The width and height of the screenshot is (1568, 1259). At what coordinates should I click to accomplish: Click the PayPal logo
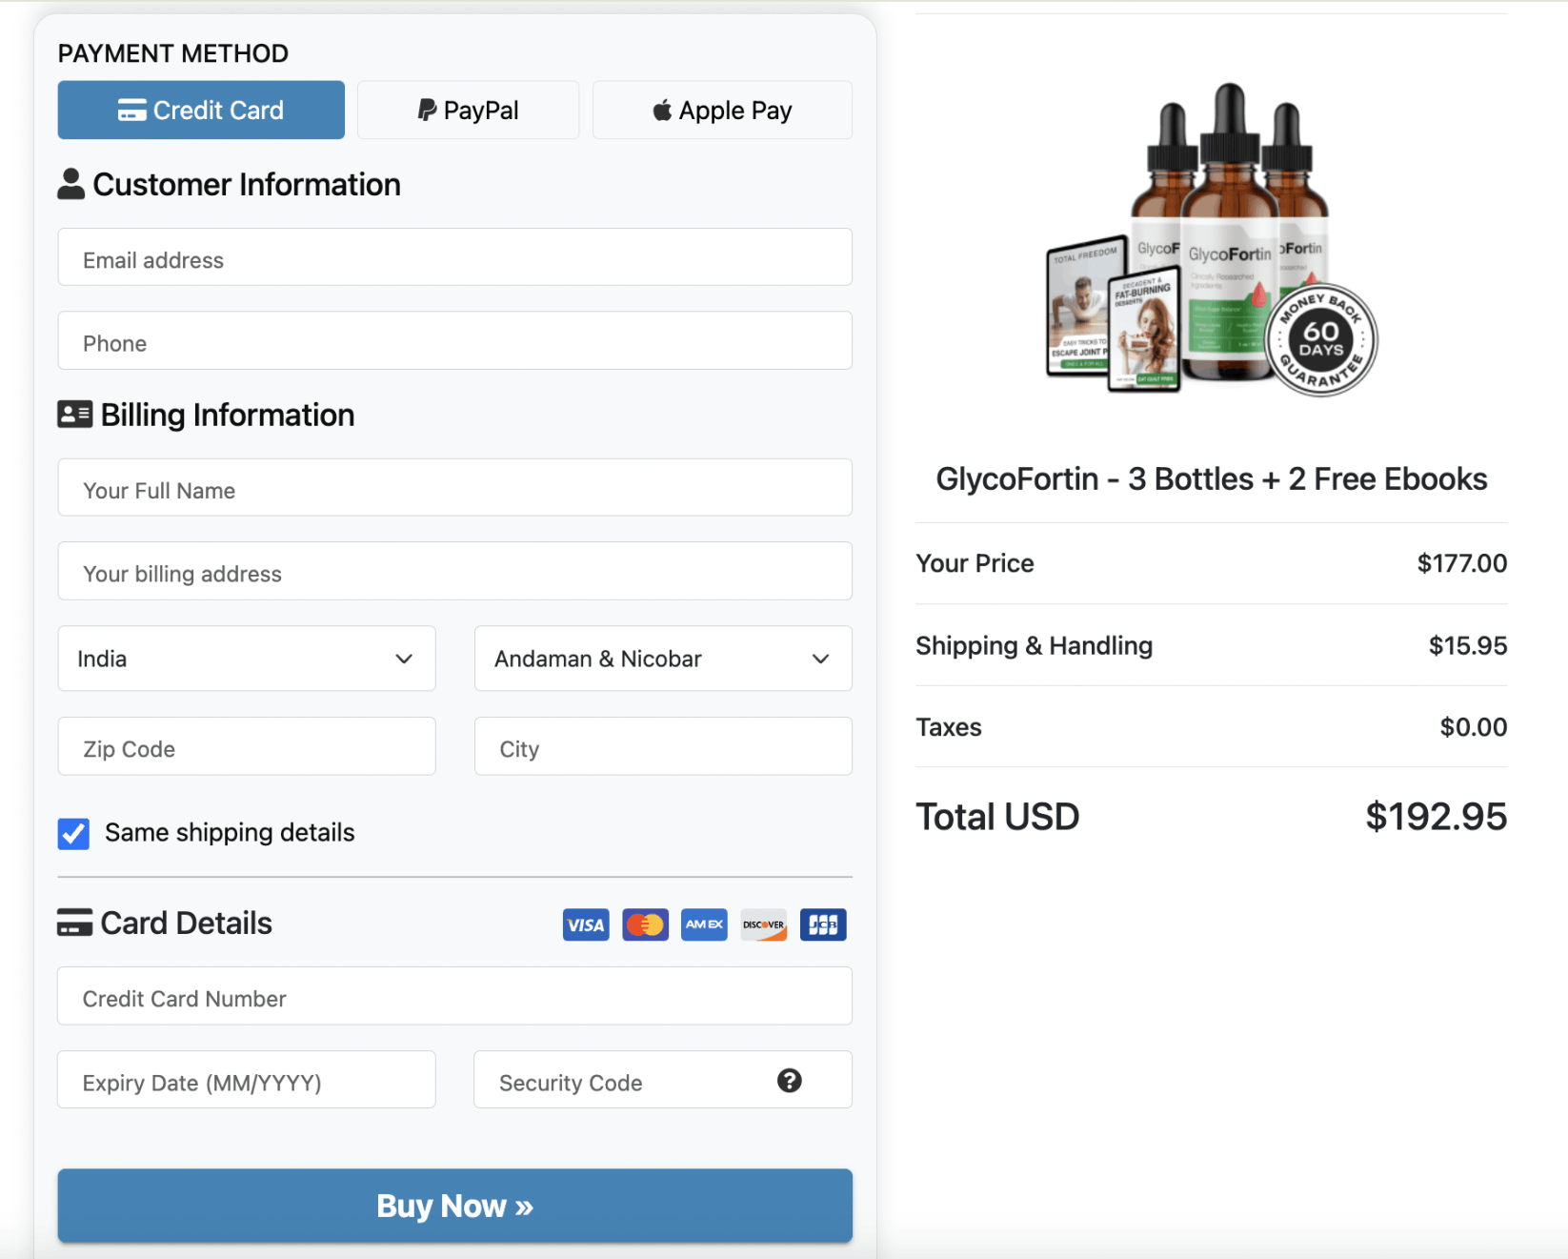425,110
